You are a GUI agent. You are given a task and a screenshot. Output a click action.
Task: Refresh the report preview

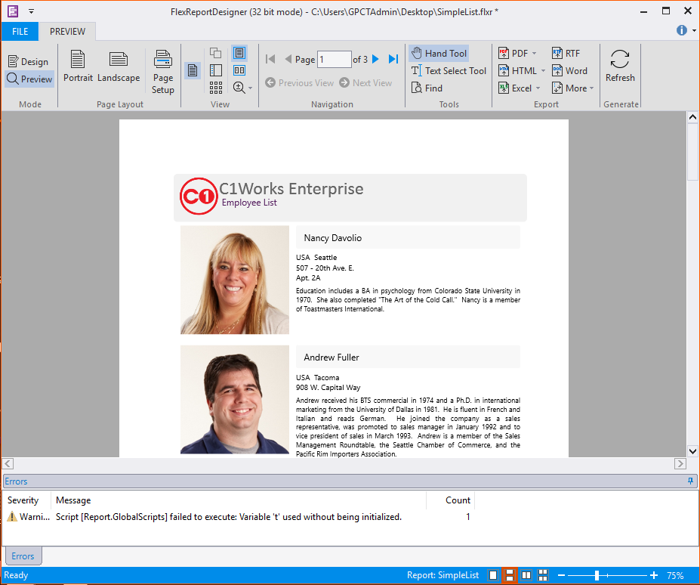click(620, 66)
